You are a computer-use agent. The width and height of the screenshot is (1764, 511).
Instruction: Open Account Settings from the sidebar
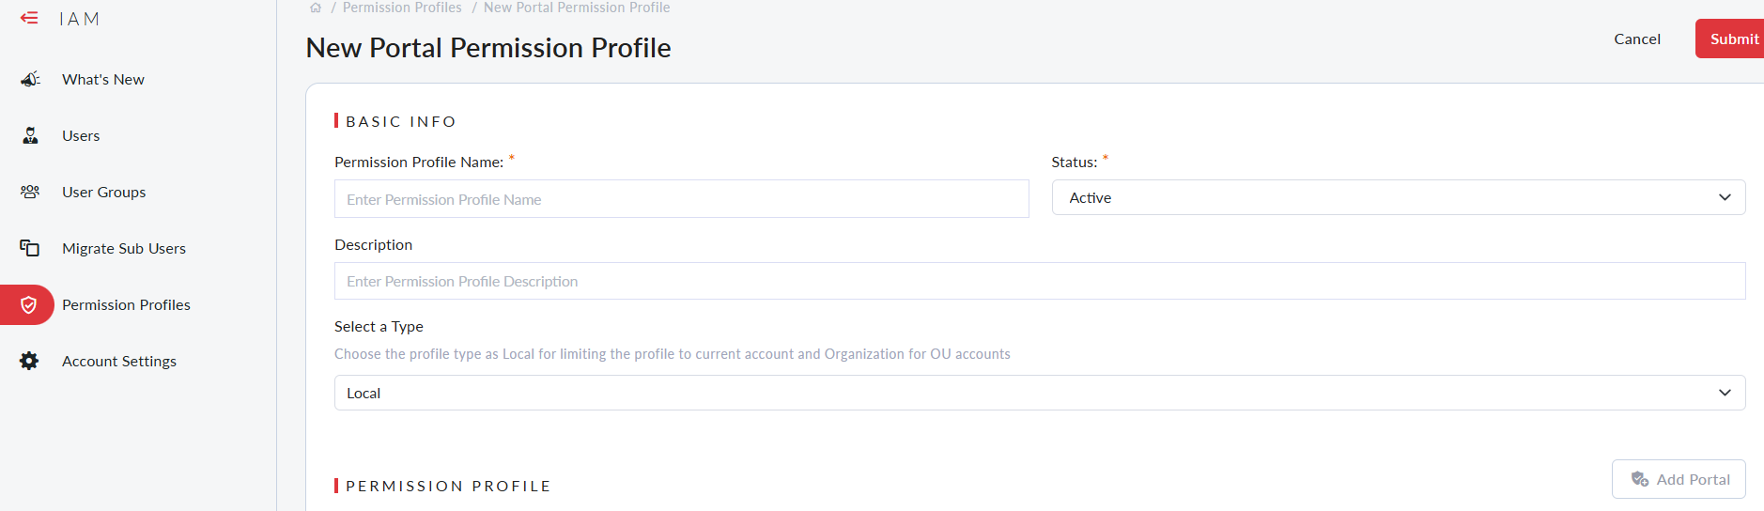pos(119,361)
